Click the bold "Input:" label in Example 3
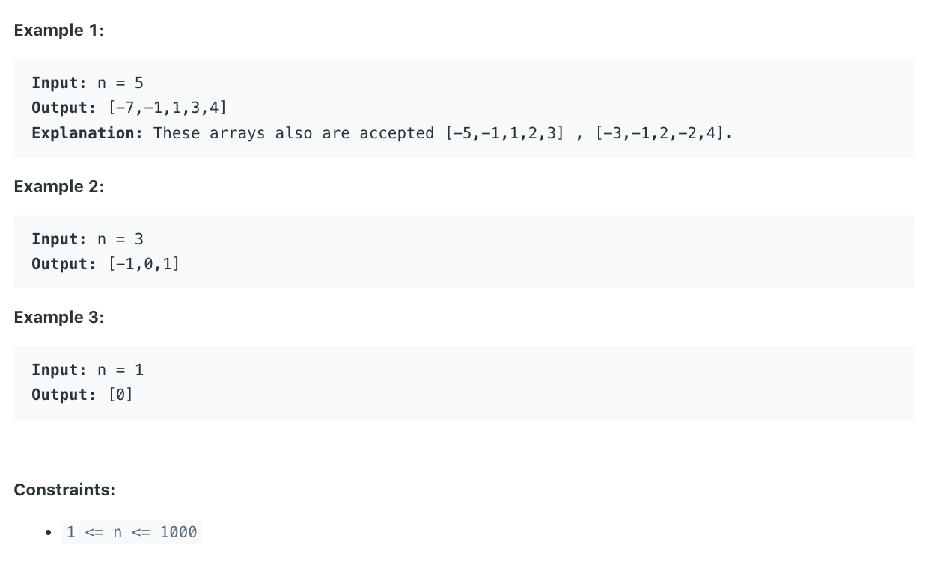Viewport: 931px width, 562px height. (x=59, y=370)
